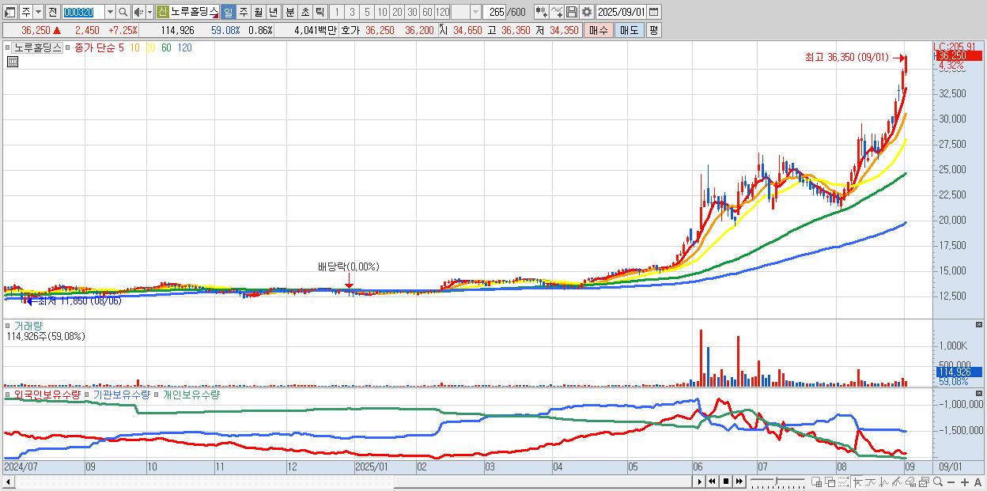Select the 분 minute period tab
Viewport: 987px width, 491px height.
click(289, 12)
